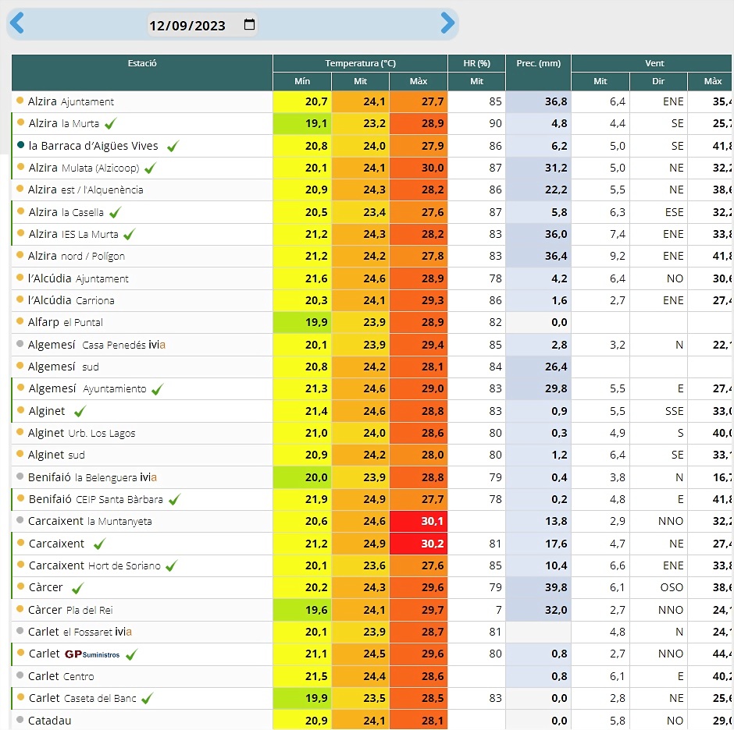The image size is (734, 730).
Task: Open Algemesí sud station
Action: pos(63,367)
